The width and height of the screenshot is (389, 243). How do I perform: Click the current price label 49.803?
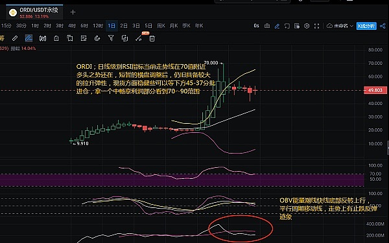pyautogui.click(x=375, y=90)
